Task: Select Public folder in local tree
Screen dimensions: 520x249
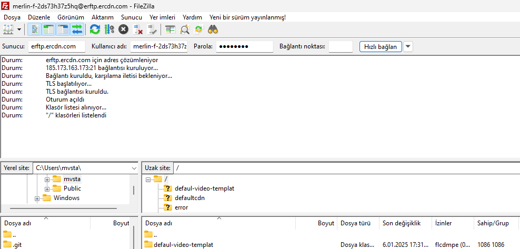Action: [x=72, y=188]
